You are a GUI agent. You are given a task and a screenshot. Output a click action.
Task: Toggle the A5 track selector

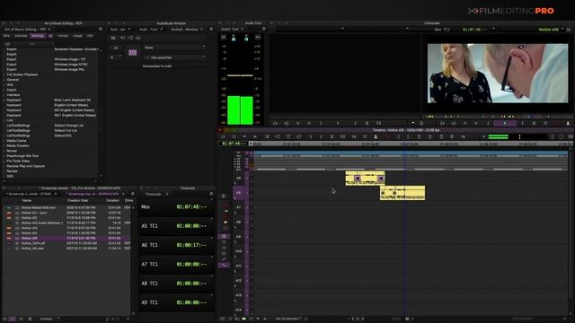tap(238, 178)
